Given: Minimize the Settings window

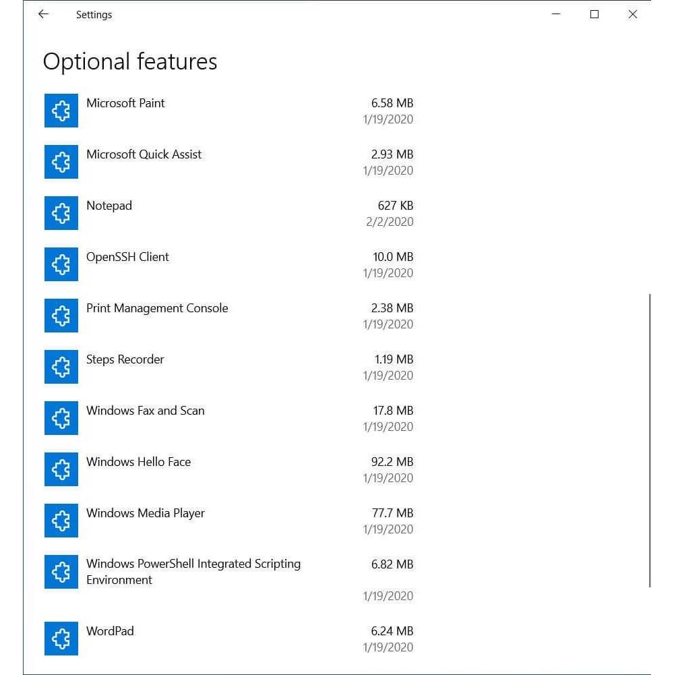Looking at the screenshot, I should point(556,14).
